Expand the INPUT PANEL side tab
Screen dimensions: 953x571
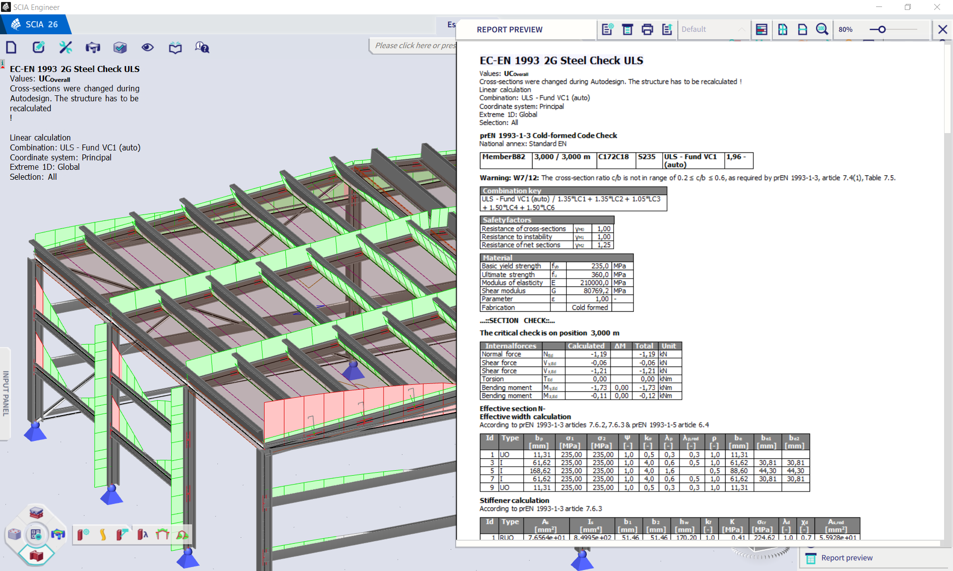click(x=5, y=393)
